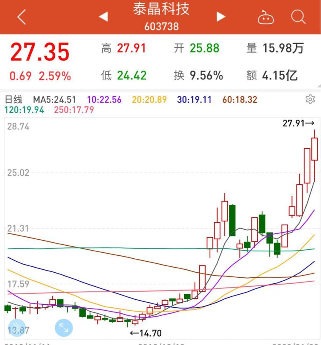Tap the turnover rate 9.56%
The height and width of the screenshot is (345, 321).
point(207,76)
